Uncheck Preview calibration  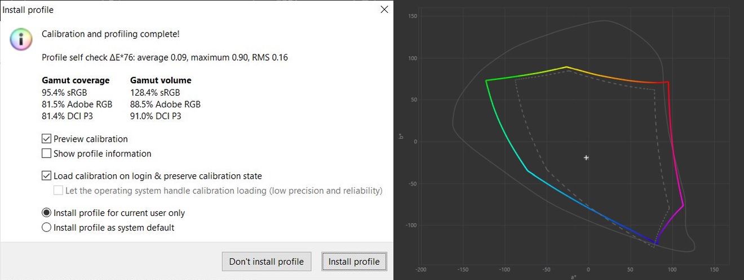pyautogui.click(x=47, y=139)
